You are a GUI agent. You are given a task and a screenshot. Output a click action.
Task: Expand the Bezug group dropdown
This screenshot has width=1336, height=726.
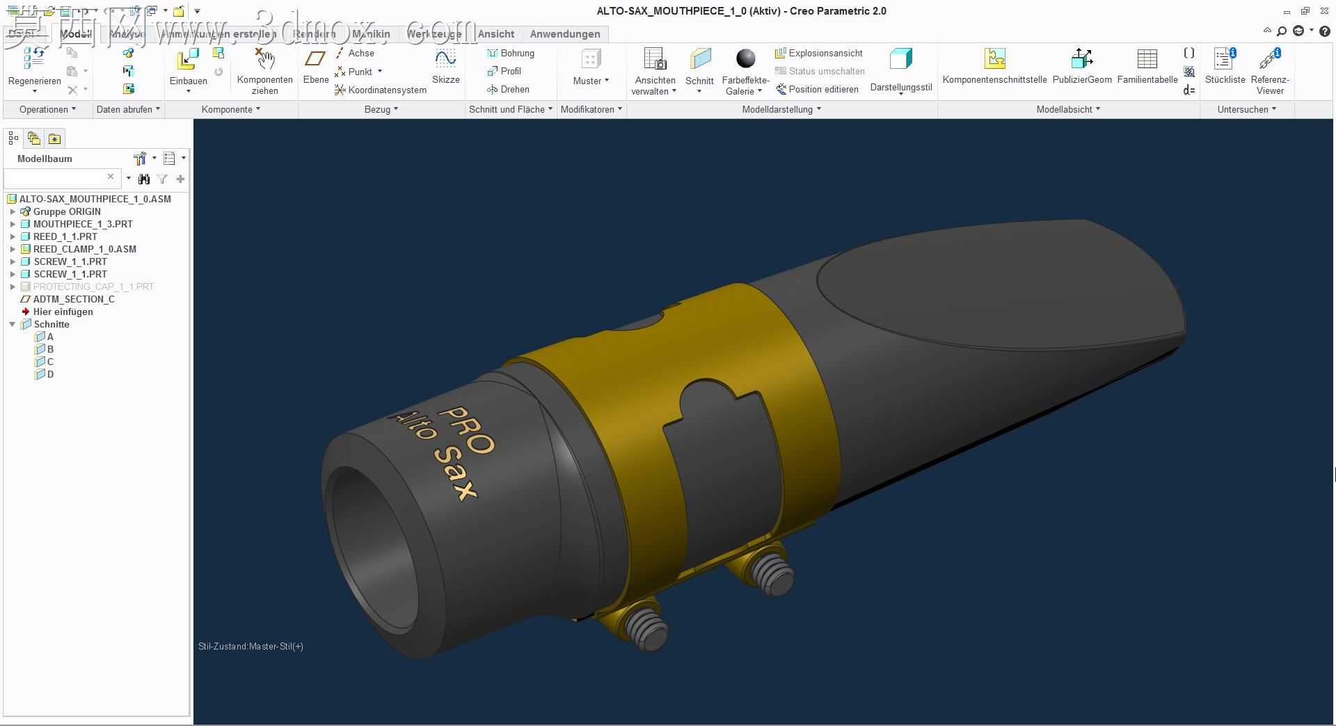point(381,109)
